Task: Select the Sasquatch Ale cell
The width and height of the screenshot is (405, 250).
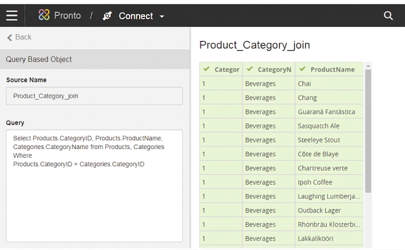Action: pos(329,126)
